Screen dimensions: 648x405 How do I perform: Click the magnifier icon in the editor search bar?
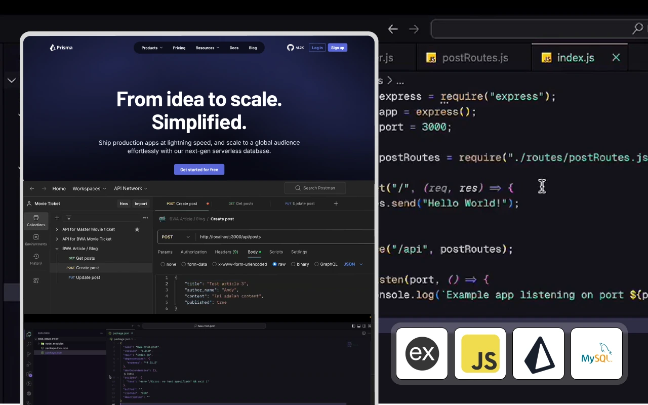637,29
